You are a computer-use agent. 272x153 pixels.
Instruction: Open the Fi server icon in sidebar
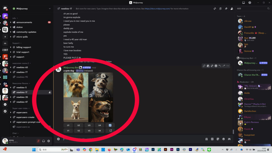pyautogui.click(x=5, y=57)
